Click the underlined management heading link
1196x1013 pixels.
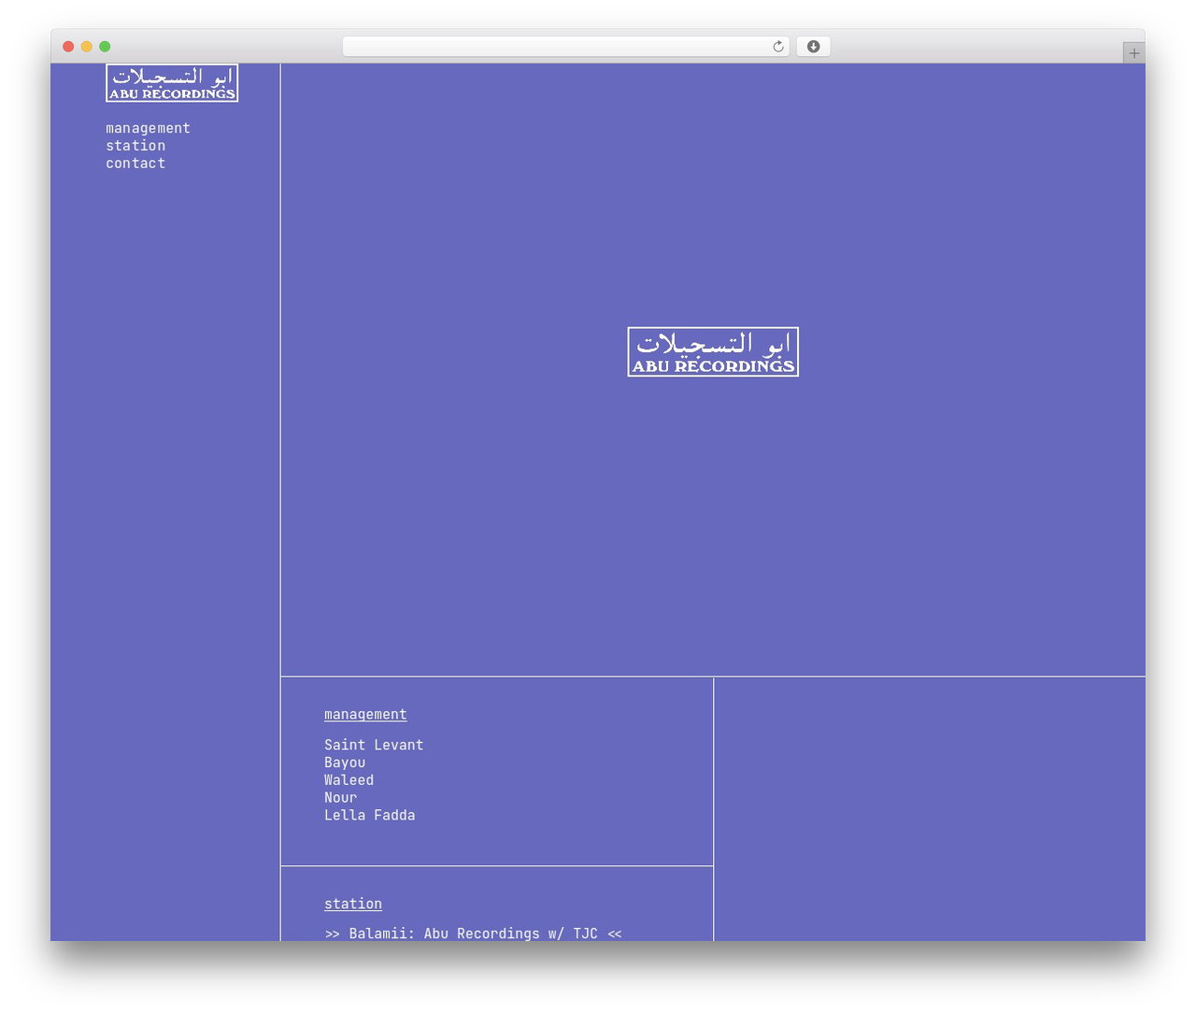coord(365,715)
